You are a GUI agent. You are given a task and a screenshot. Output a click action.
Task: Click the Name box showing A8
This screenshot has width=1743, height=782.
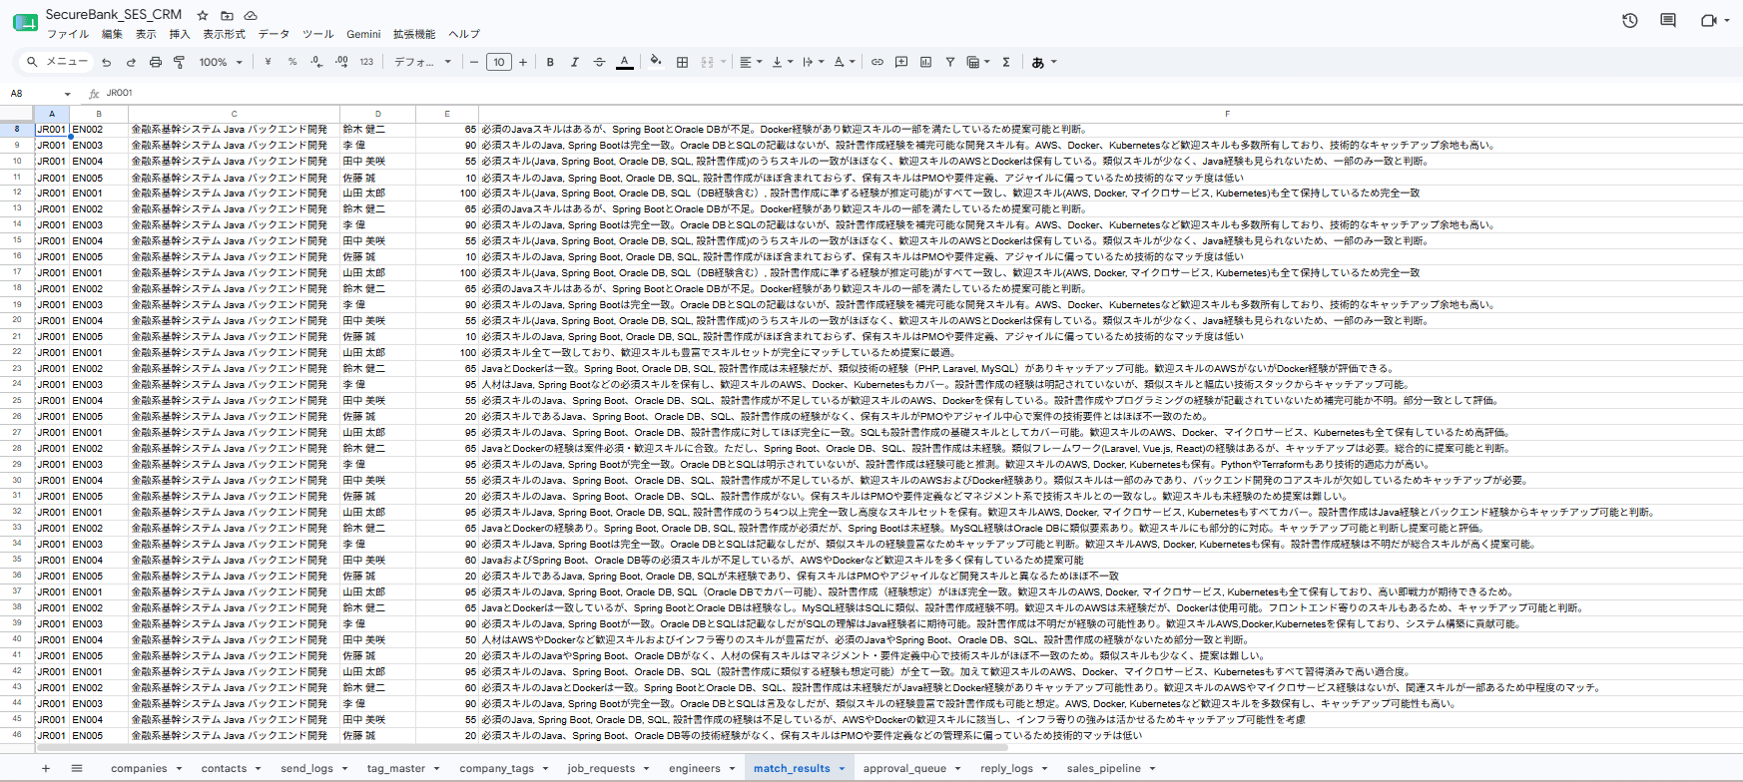(x=40, y=93)
